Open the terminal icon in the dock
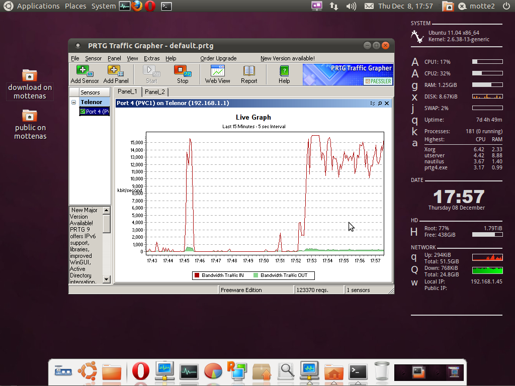This screenshot has width=515, height=386. tap(358, 372)
